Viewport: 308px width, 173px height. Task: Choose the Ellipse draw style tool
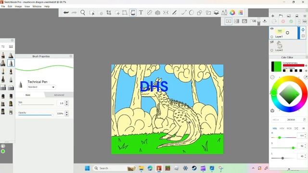(x=192, y=12)
